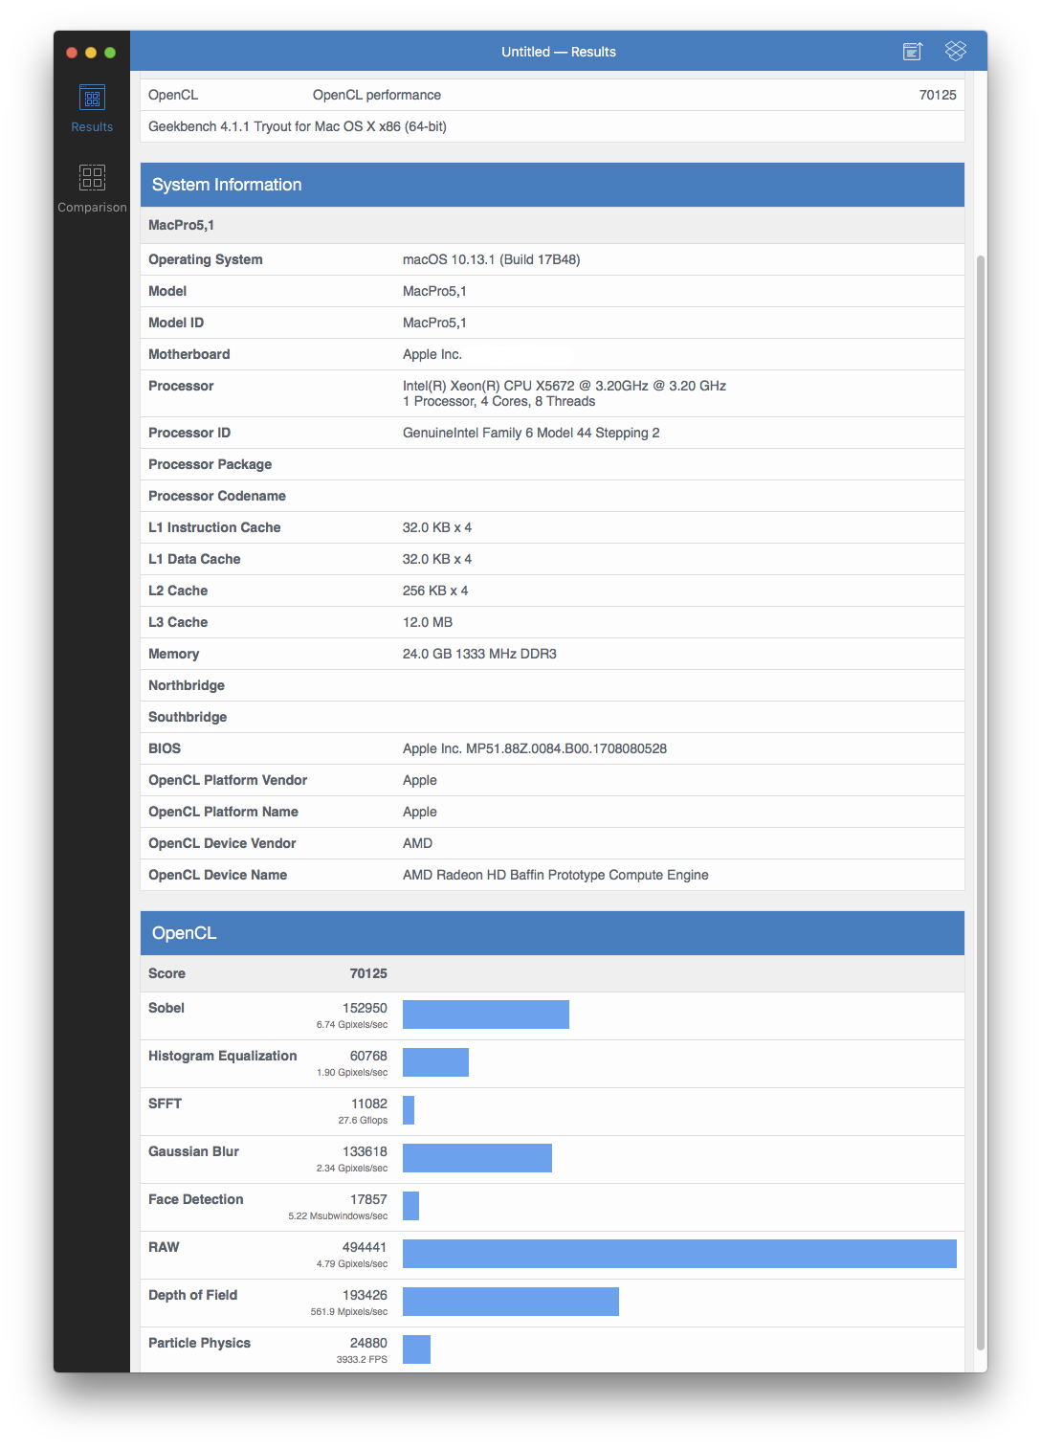Screen dimensions: 1041x1449
Task: Click the OpenCL performance row score 70125
Action: click(x=938, y=95)
